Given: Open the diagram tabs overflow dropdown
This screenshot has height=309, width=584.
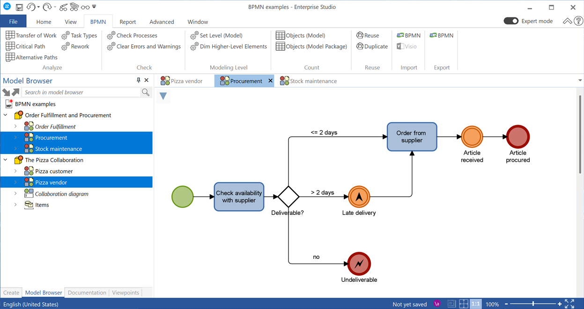Looking at the screenshot, I should (x=580, y=81).
